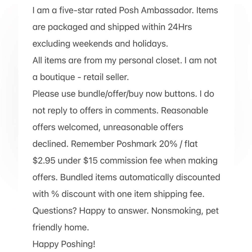Click the words "offers welcomed"
Image resolution: width=252 pixels, height=252 pixels.
(63, 127)
